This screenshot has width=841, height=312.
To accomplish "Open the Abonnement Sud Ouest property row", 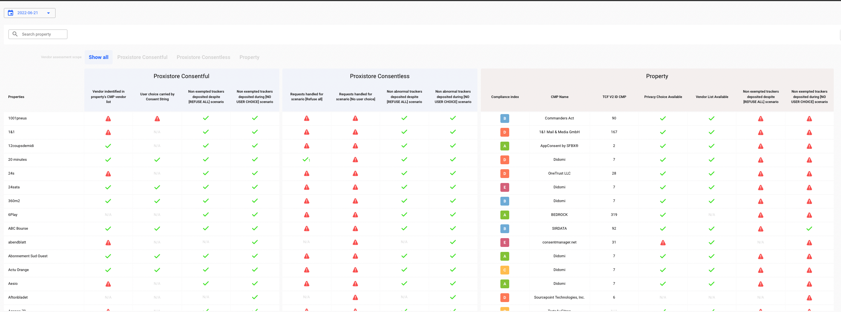I will click(x=28, y=256).
